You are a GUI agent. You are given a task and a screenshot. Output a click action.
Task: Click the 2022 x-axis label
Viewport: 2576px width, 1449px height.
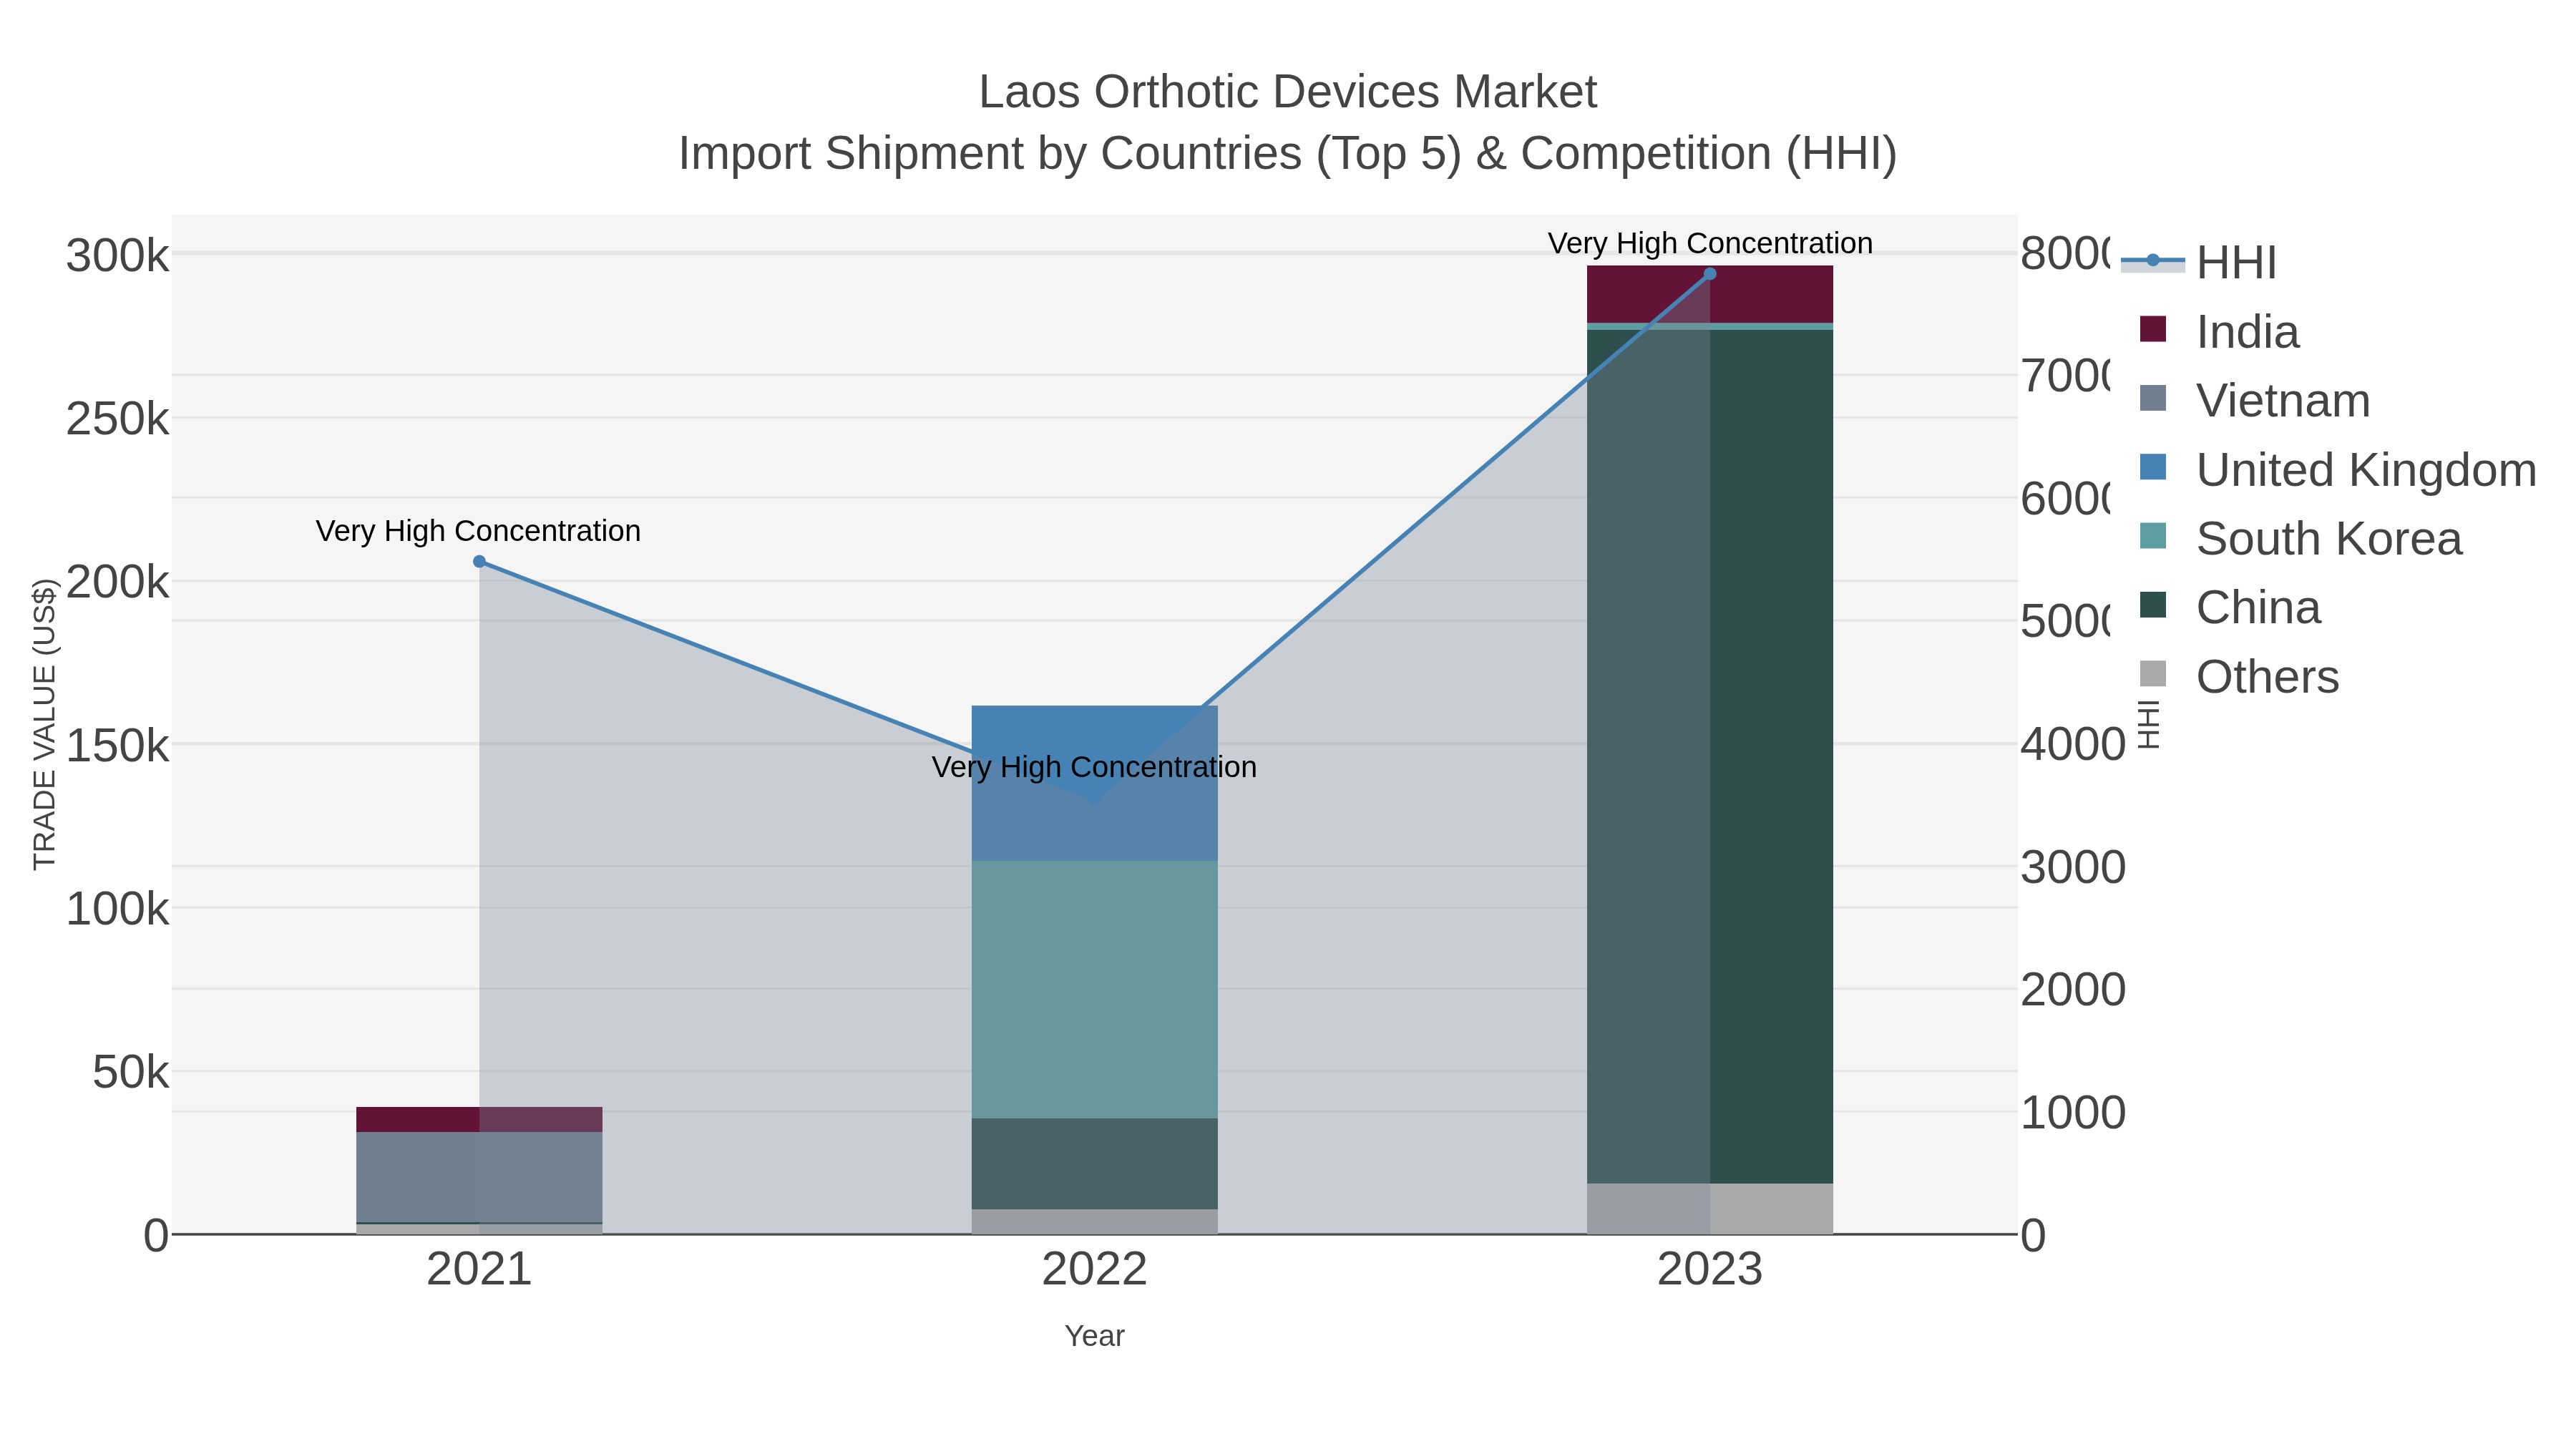pos(1094,1270)
